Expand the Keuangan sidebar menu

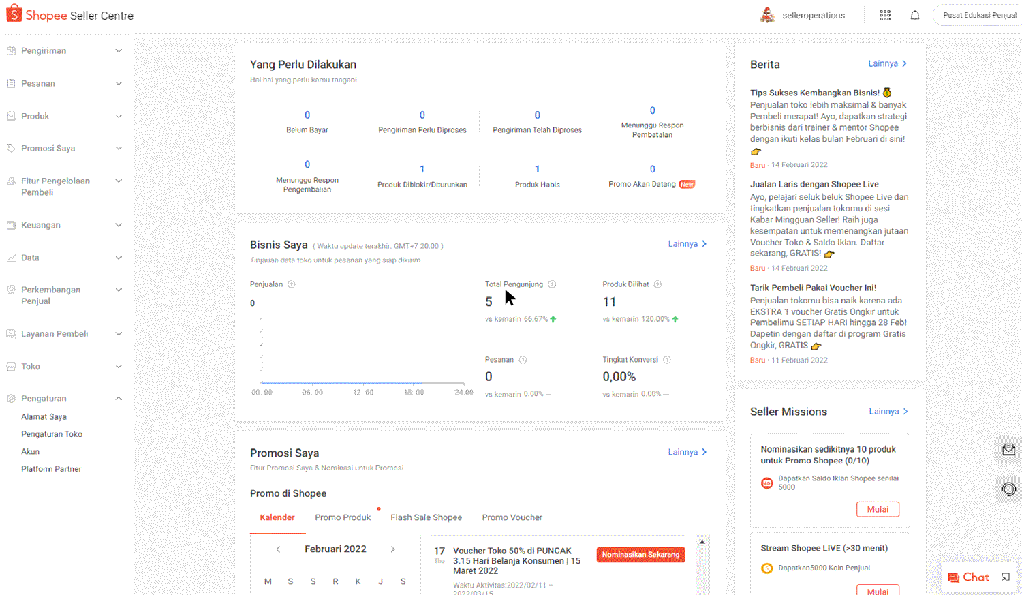pos(64,226)
